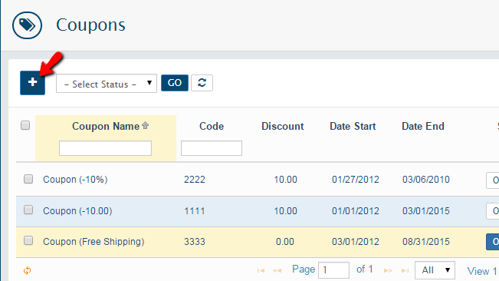The image size is (499, 281).
Task: Check the Coupon (Free Shipping) row checkbox
Action: coord(28,240)
